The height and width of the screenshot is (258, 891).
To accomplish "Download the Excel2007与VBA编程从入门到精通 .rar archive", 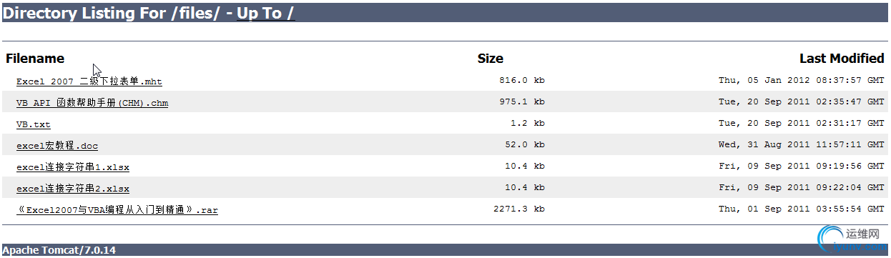I will point(117,210).
